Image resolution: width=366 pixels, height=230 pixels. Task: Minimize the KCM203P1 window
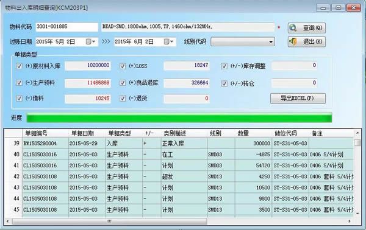[323, 8]
